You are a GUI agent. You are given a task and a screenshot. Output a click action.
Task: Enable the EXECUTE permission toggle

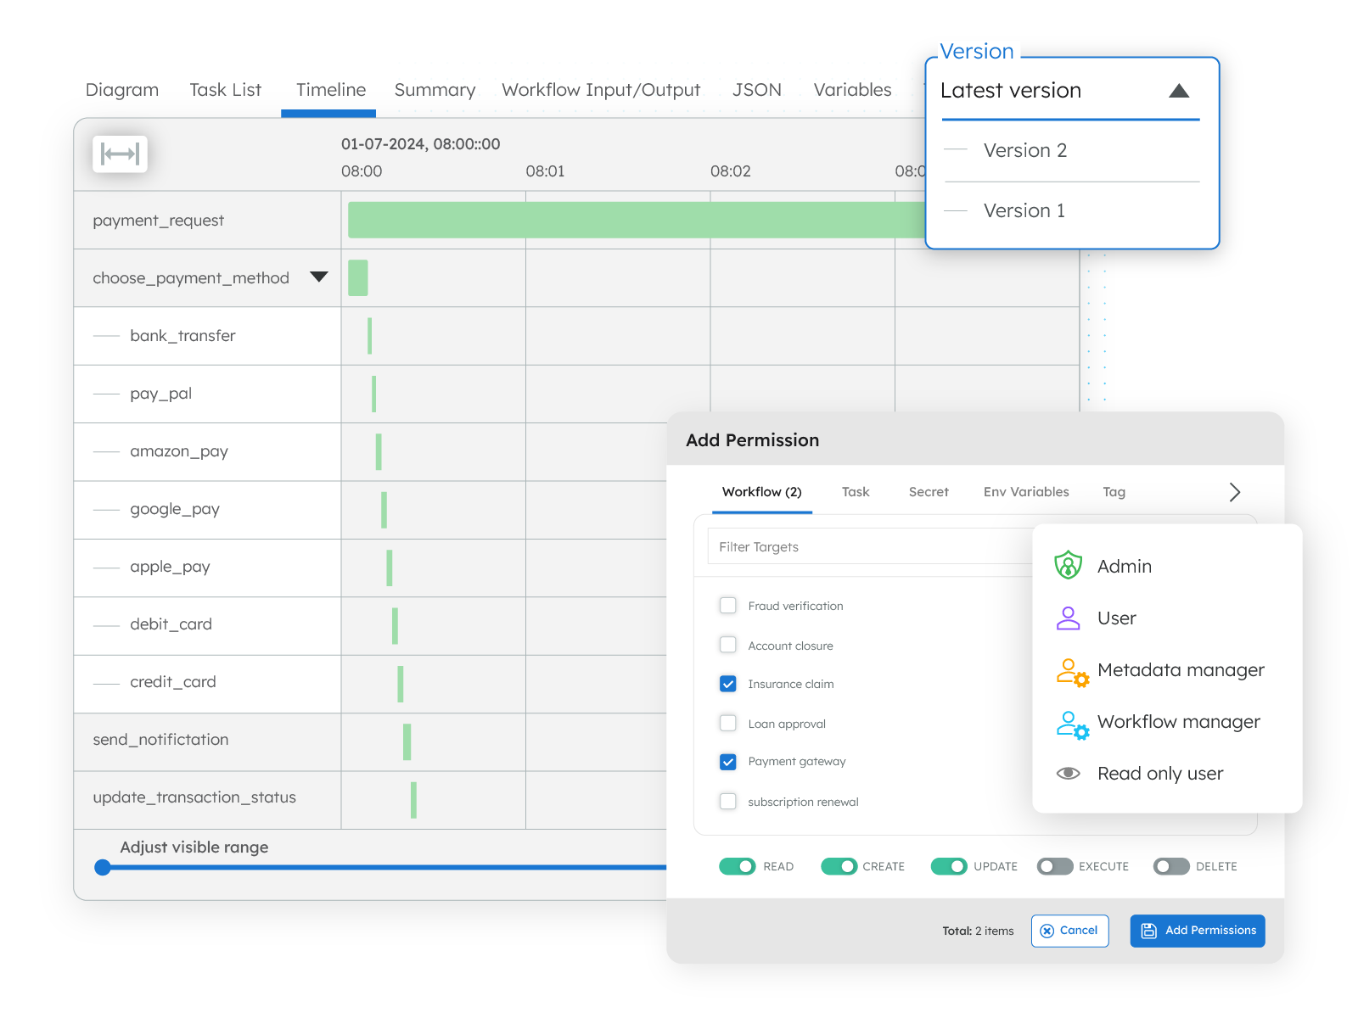pyautogui.click(x=1055, y=866)
